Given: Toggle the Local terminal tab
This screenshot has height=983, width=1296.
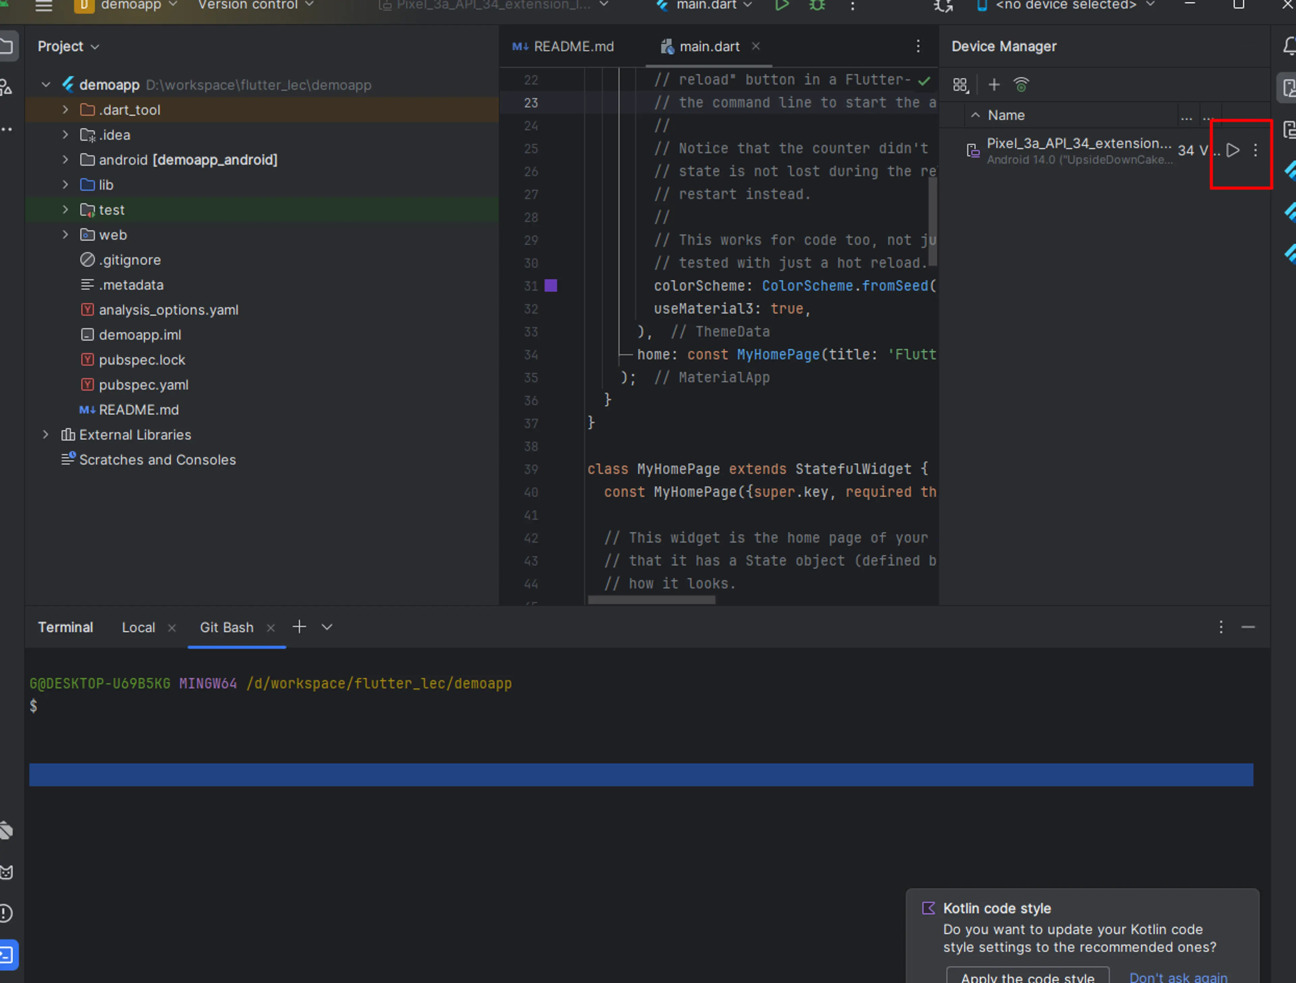Looking at the screenshot, I should tap(138, 627).
